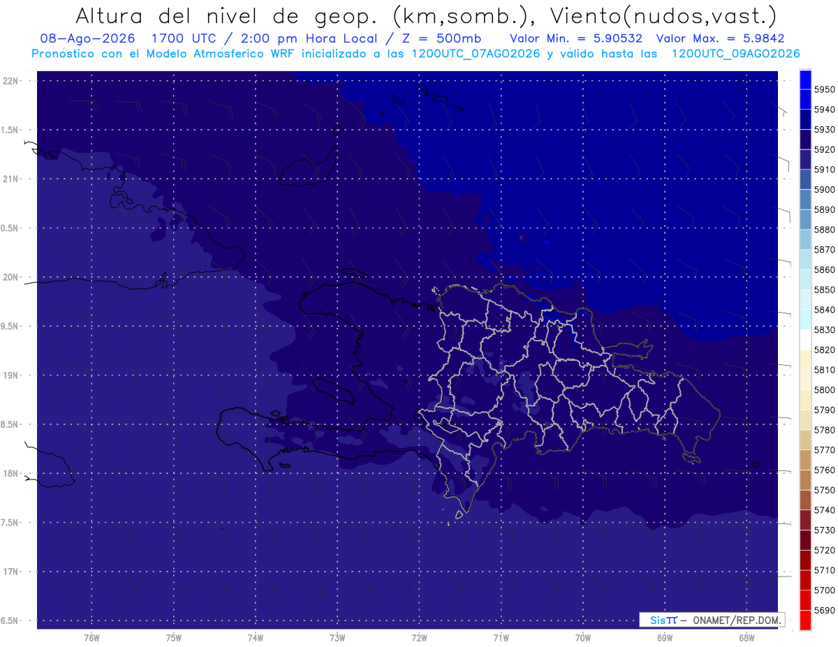This screenshot has height=647, width=838.
Task: Click the dark red swatch between 5720 and 5730
Action: click(x=805, y=540)
